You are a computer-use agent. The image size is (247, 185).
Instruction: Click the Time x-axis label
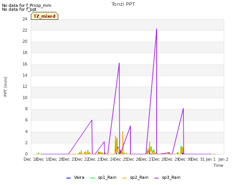(218, 165)
